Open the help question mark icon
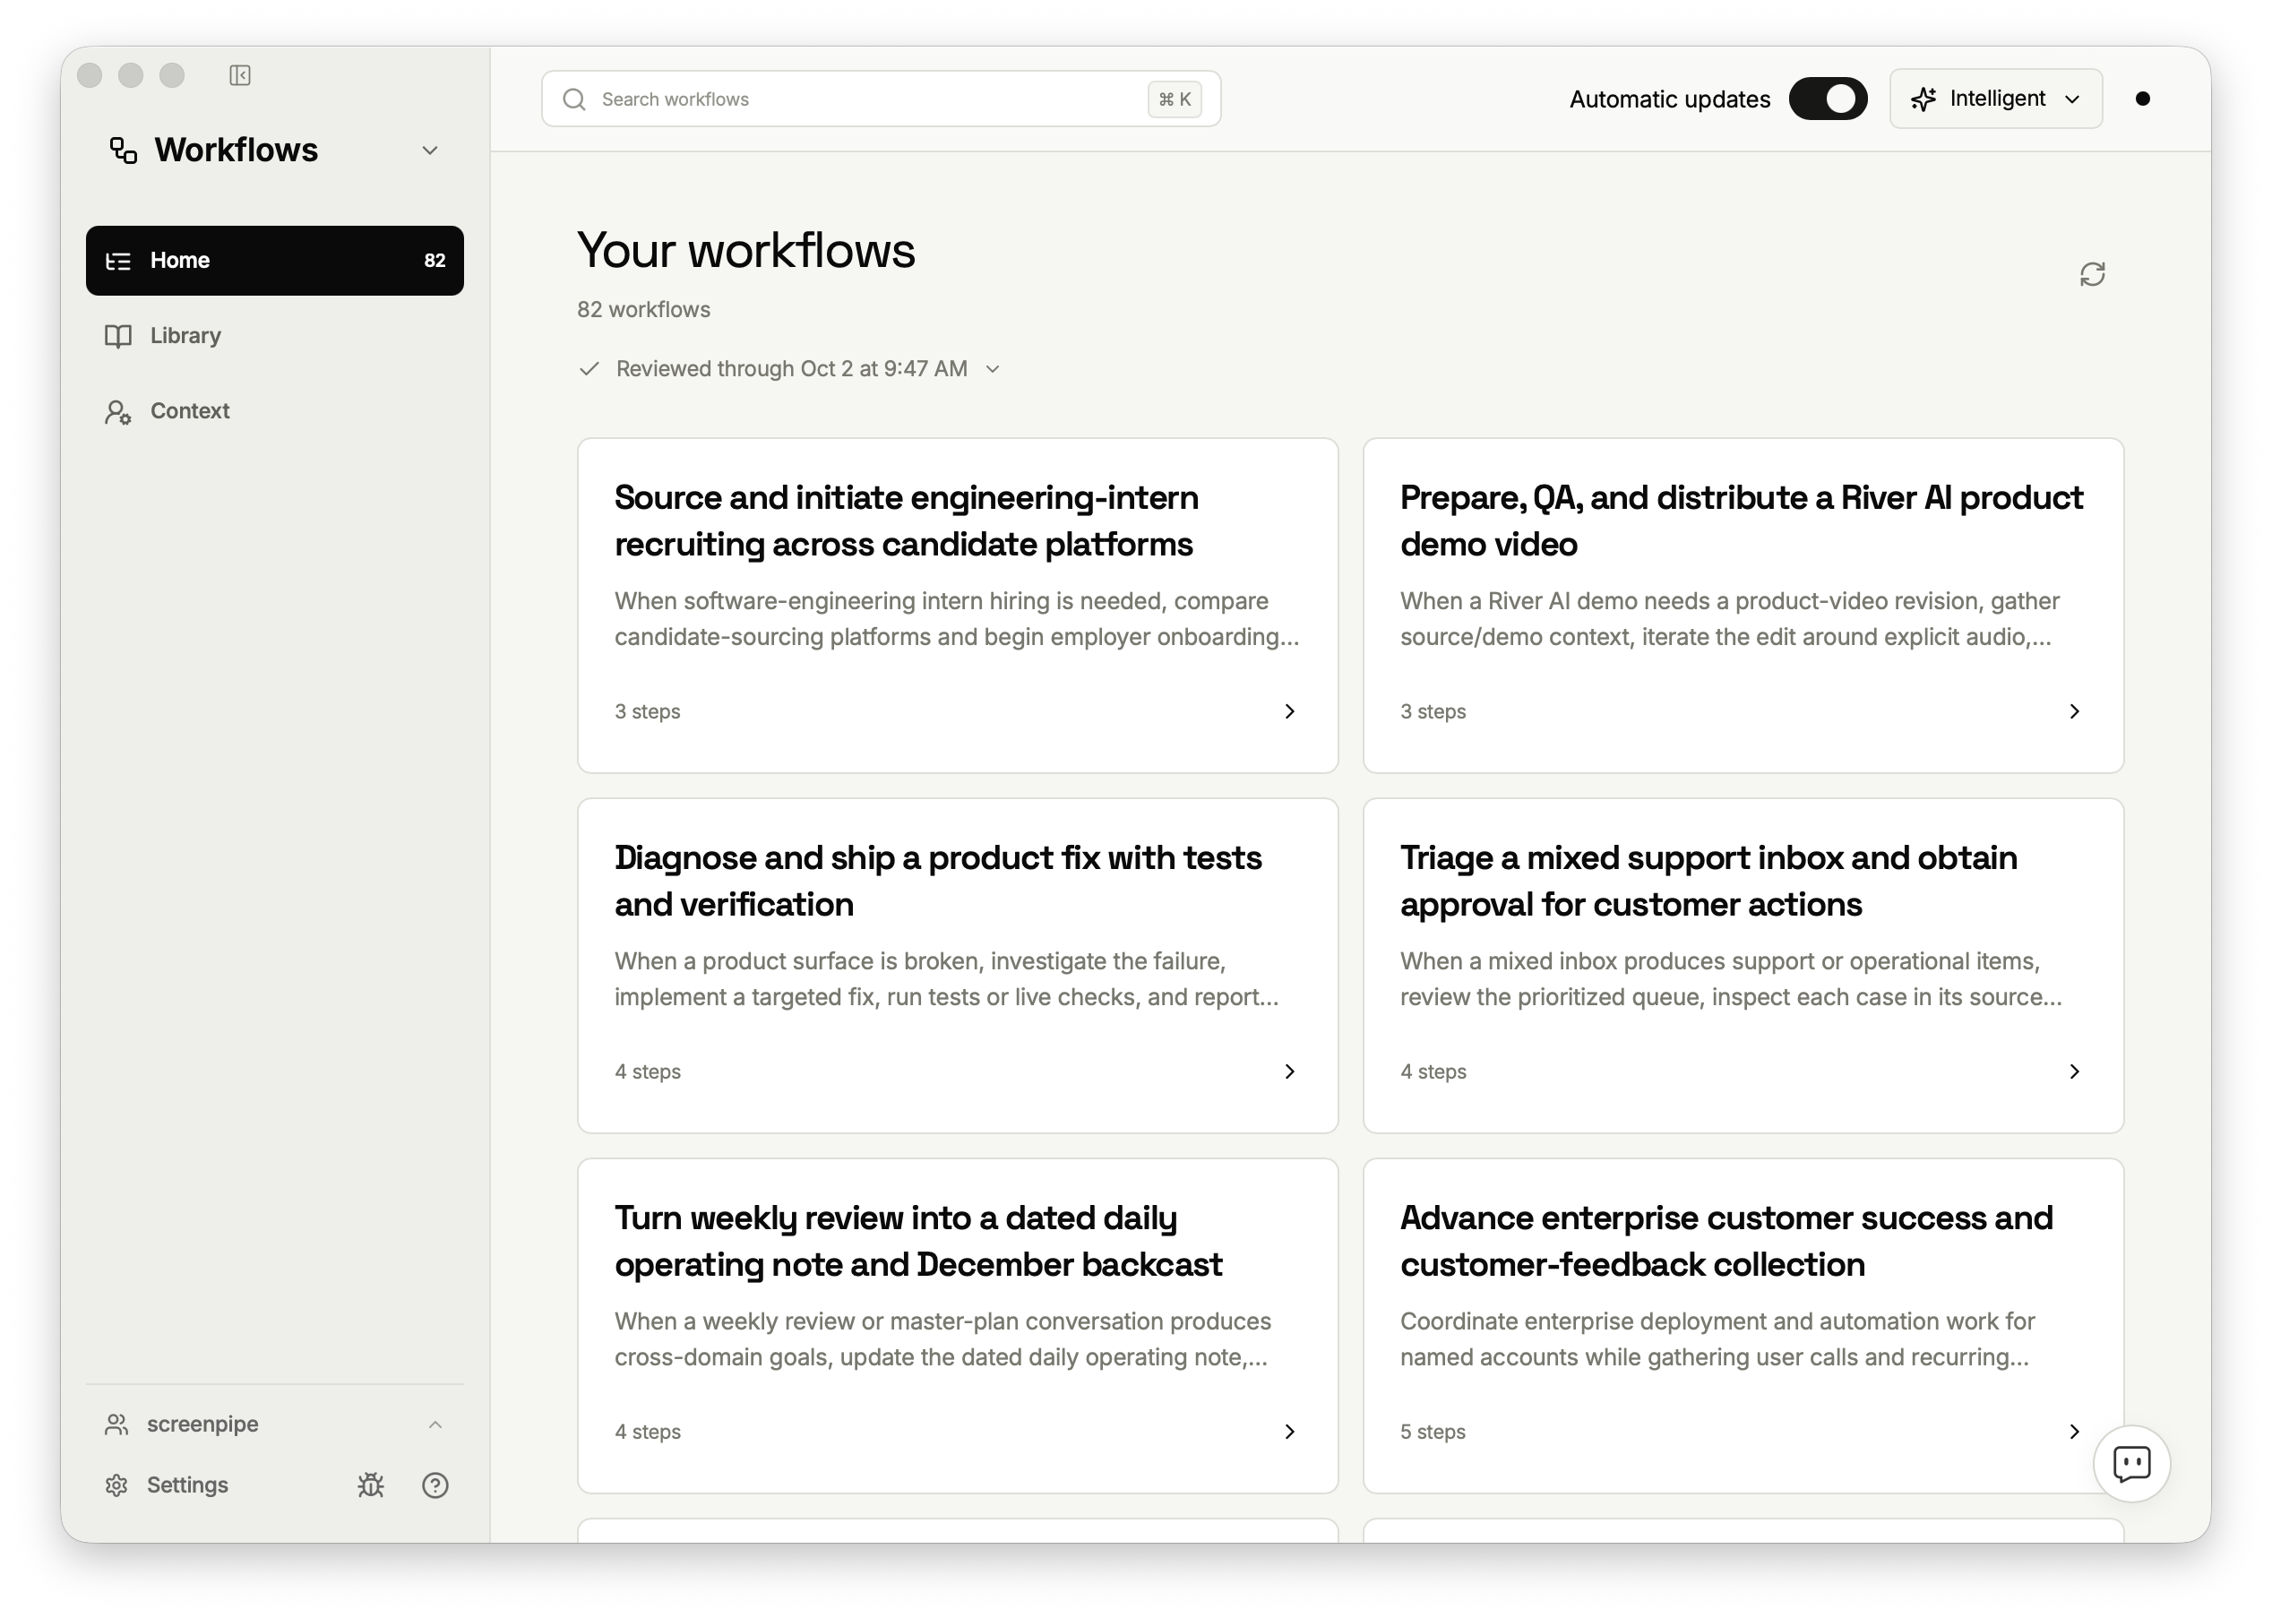The height and width of the screenshot is (1618, 2272). [x=435, y=1485]
